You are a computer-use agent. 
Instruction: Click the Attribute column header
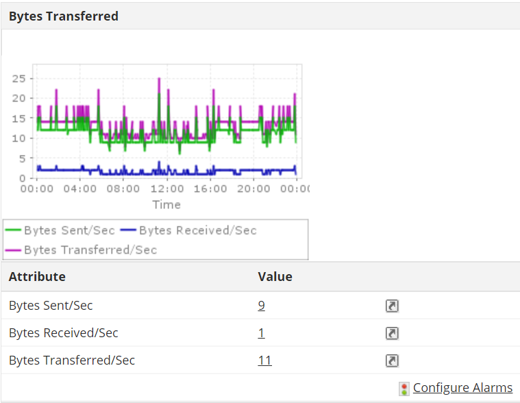click(x=37, y=277)
